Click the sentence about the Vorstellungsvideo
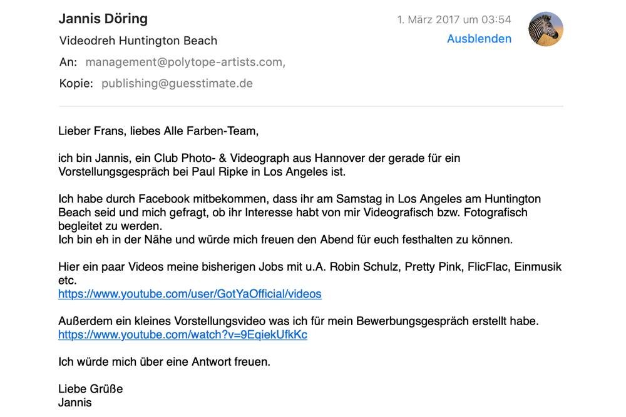The width and height of the screenshot is (626, 417). point(299,321)
